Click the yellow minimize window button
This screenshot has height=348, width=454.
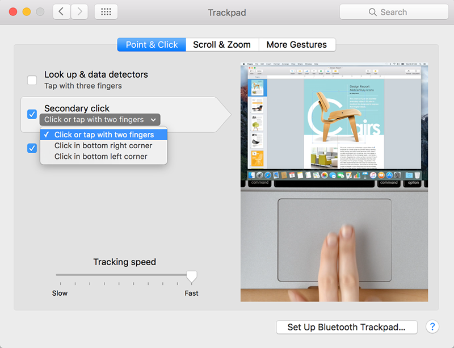tap(26, 12)
